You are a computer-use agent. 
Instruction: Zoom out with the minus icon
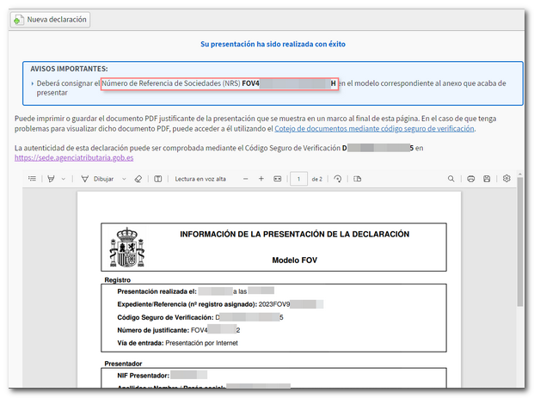245,179
